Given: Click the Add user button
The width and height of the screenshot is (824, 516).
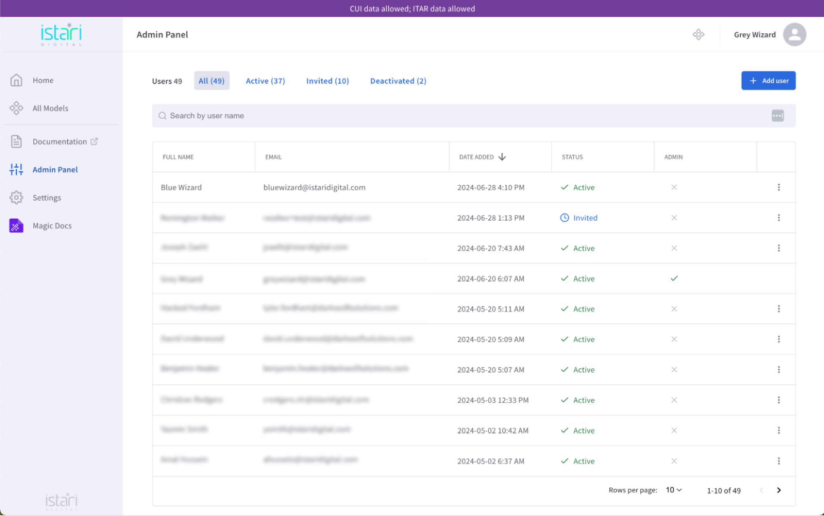Looking at the screenshot, I should pyautogui.click(x=768, y=81).
